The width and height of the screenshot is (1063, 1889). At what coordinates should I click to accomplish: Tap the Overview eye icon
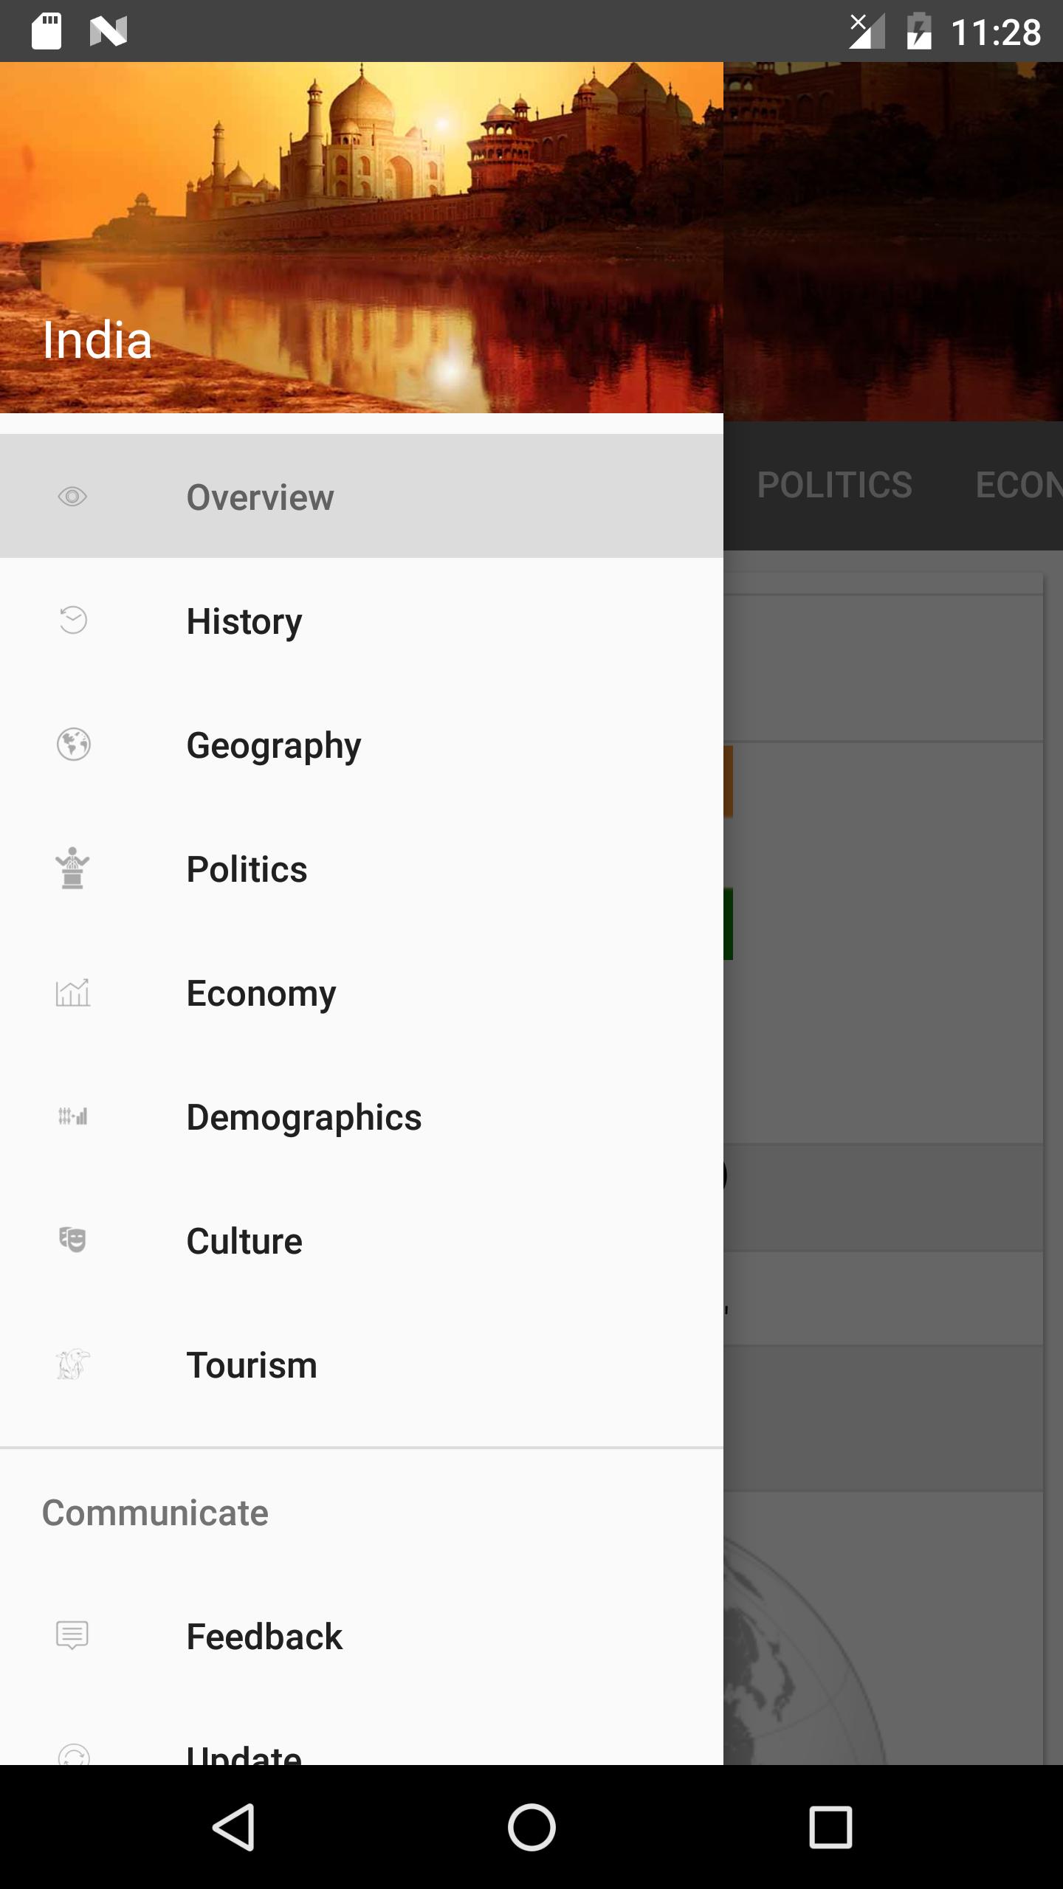[72, 497]
